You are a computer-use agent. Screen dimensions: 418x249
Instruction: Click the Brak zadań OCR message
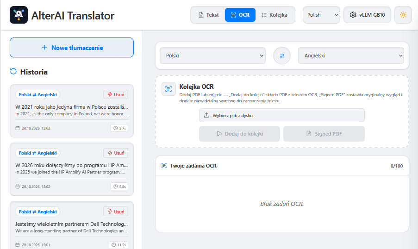[x=282, y=204]
